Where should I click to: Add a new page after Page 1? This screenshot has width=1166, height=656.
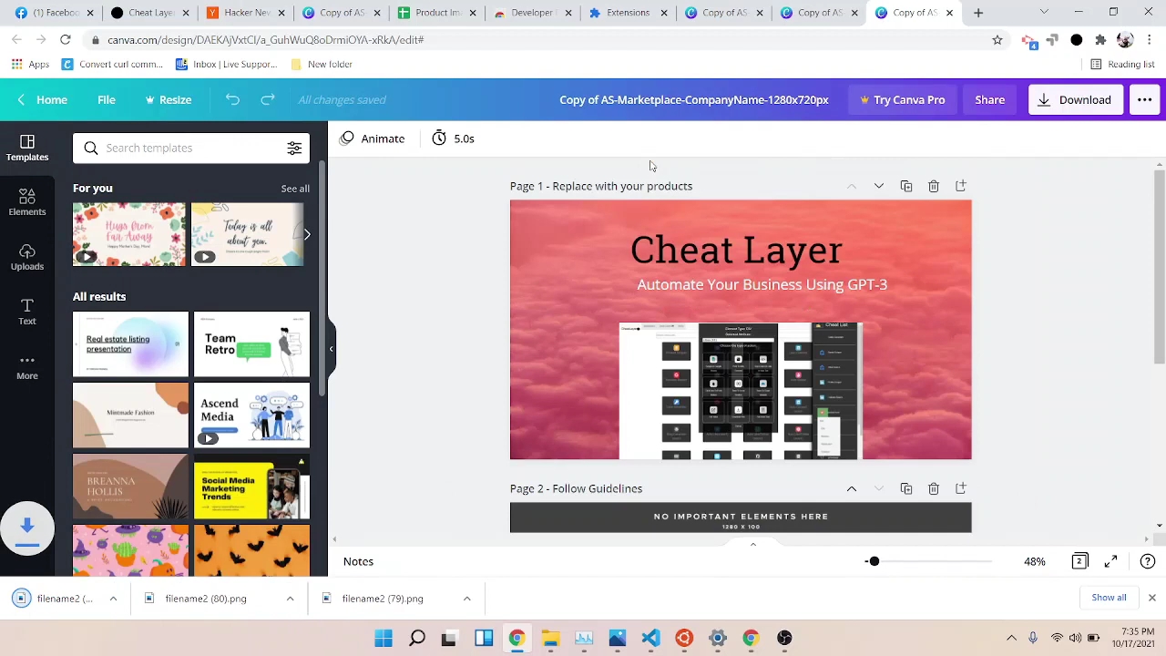click(x=961, y=186)
